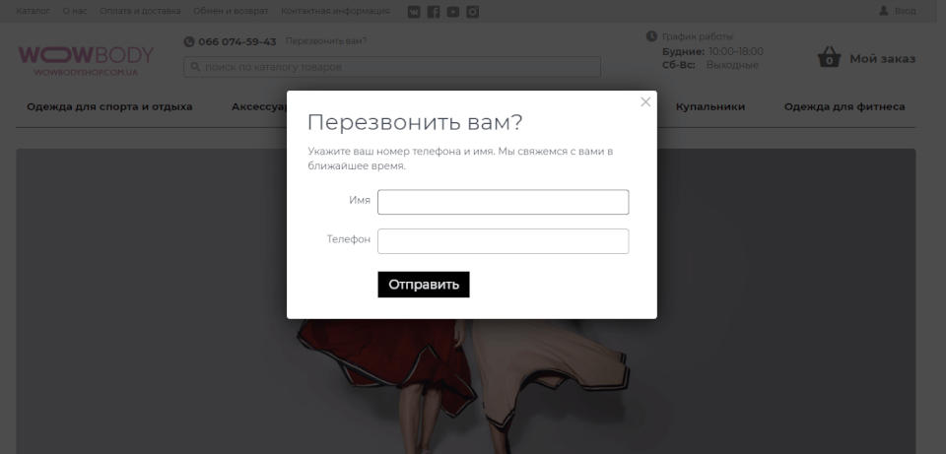This screenshot has height=454, width=946.
Task: Click the Имя input field
Action: point(504,202)
